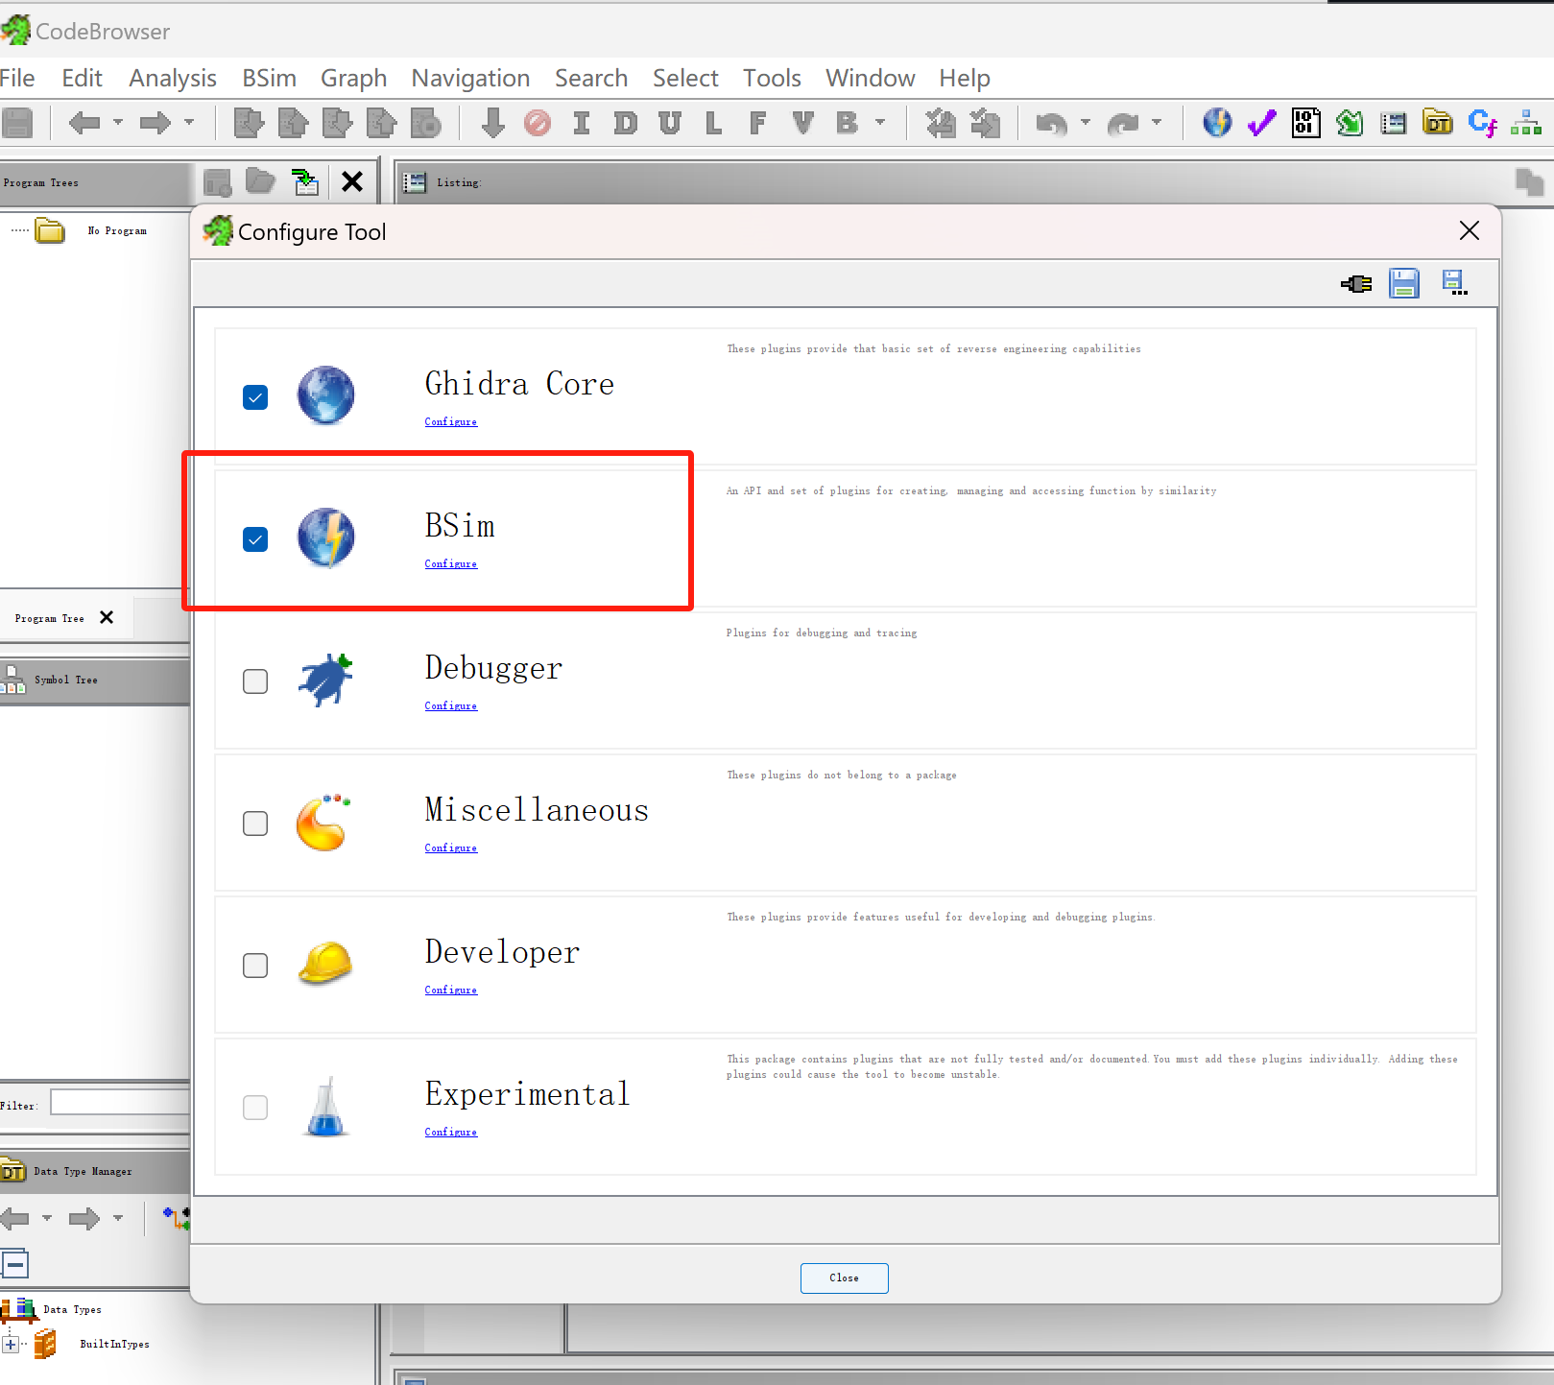The height and width of the screenshot is (1385, 1554).
Task: Open the undo history dropdown arrow
Action: 1086,122
